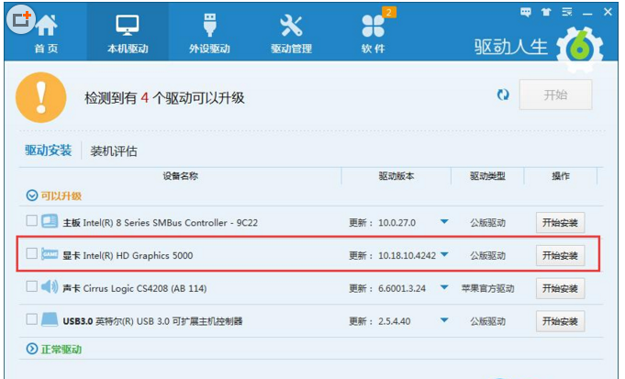The height and width of the screenshot is (379, 625).
Task: Click 苹果官方驱动 driver type text
Action: pyautogui.click(x=487, y=288)
